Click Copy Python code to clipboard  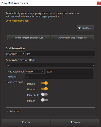click(x=72, y=38)
